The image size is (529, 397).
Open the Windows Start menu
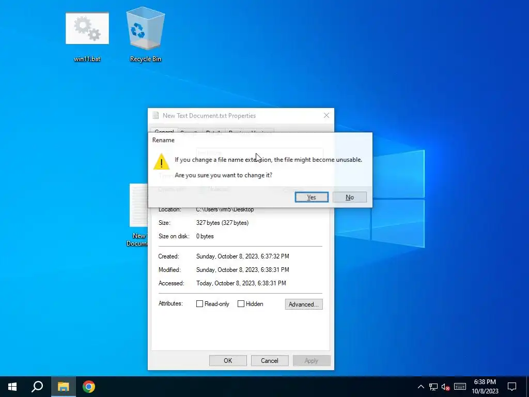point(12,387)
